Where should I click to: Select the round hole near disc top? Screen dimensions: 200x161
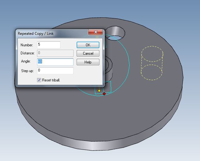pos(115,32)
